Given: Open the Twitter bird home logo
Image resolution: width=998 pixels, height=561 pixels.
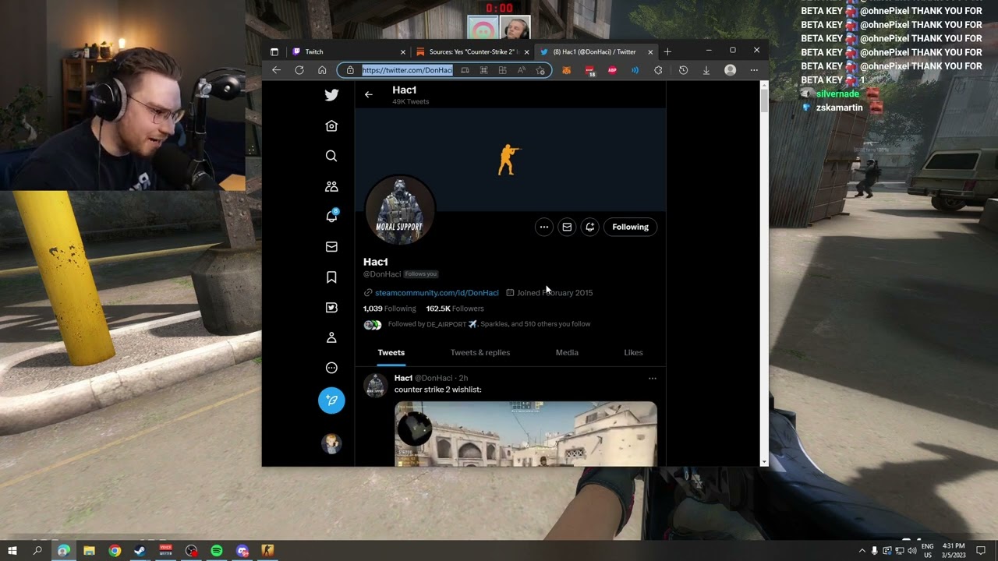Looking at the screenshot, I should [331, 95].
